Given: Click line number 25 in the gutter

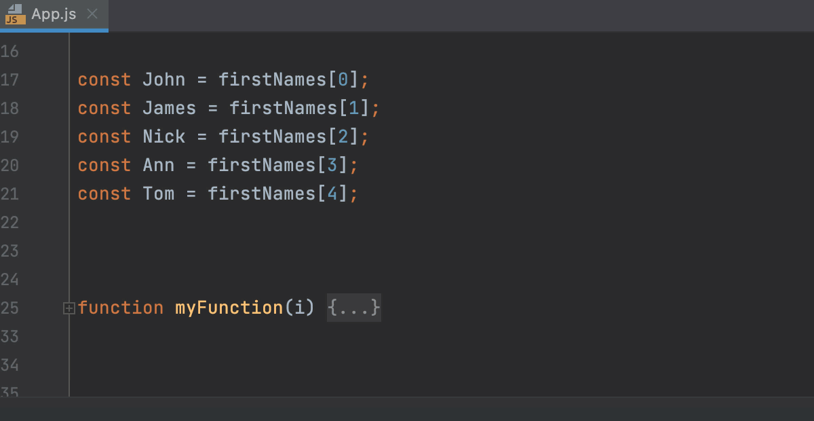Looking at the screenshot, I should pos(11,308).
